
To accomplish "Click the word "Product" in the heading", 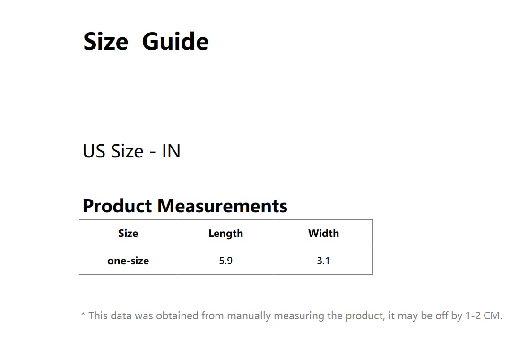I will 117,206.
